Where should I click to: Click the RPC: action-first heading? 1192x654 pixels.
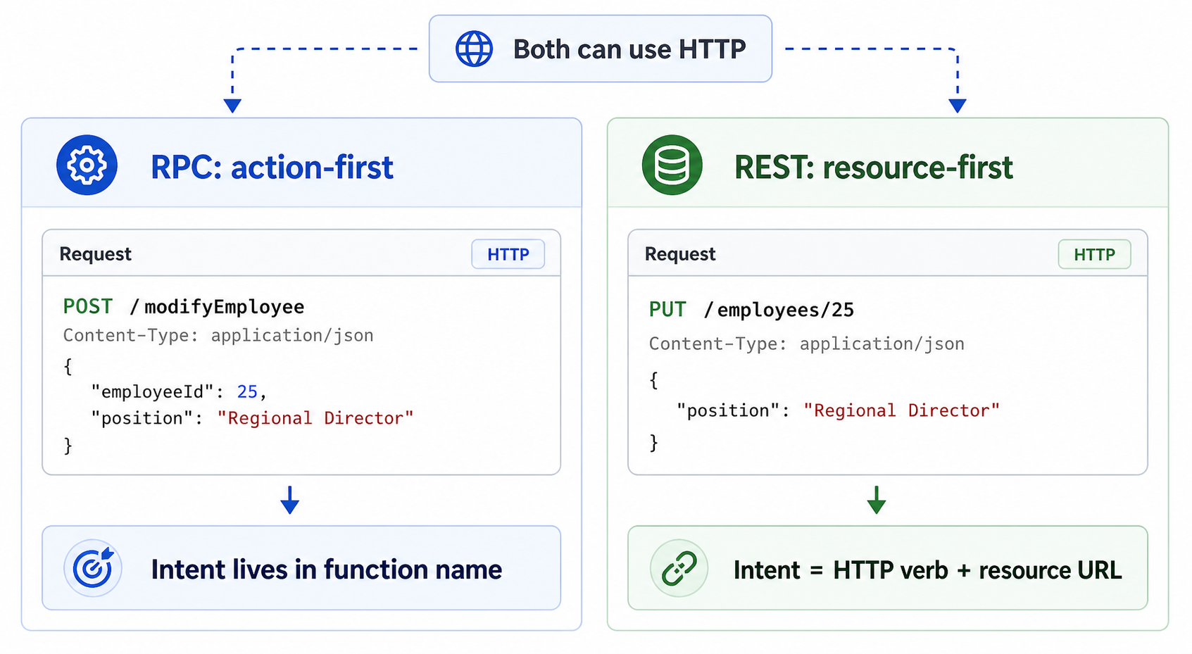tap(272, 168)
